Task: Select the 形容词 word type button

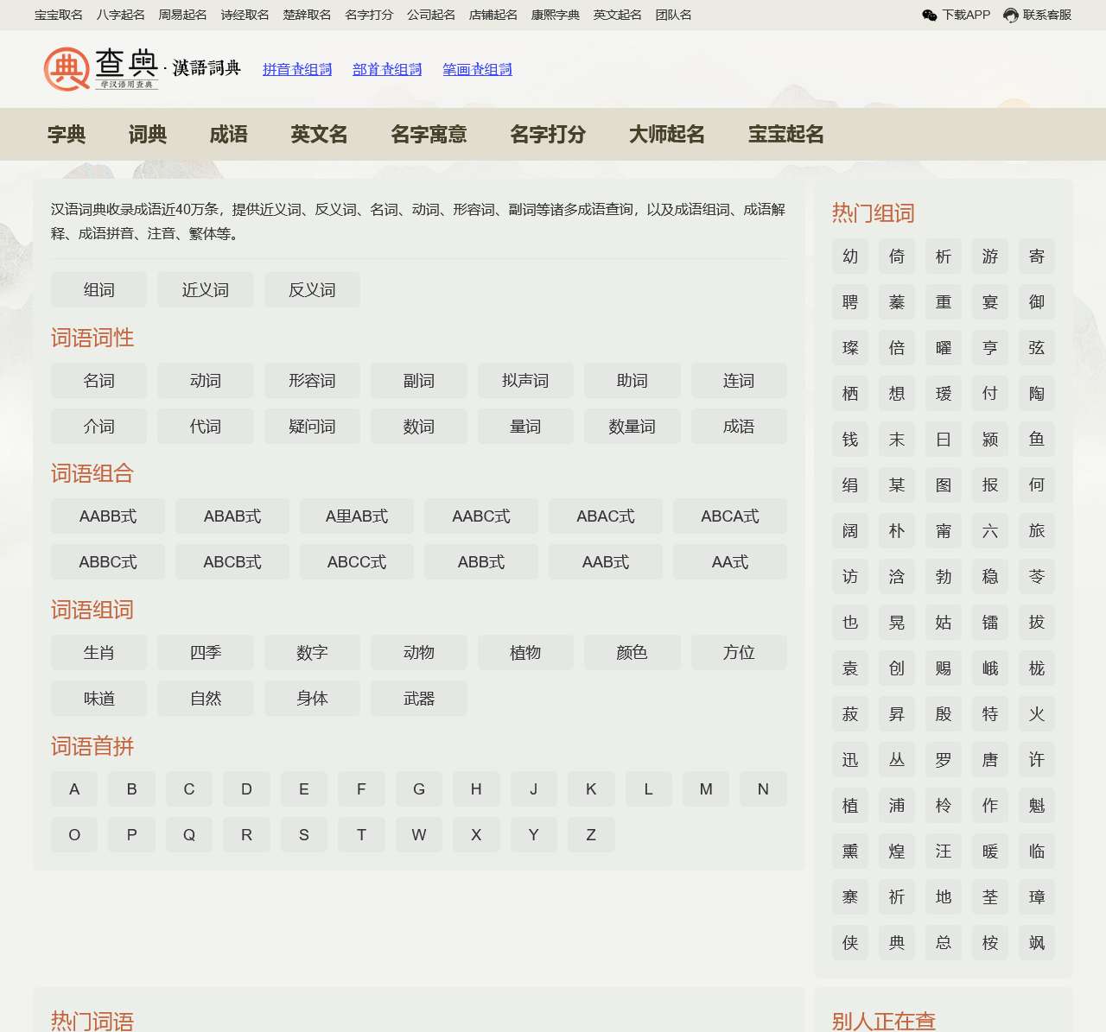Action: [x=312, y=381]
